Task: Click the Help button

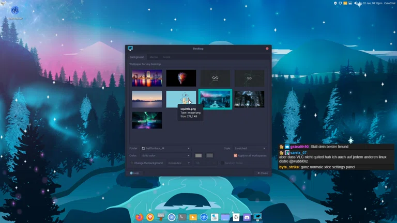Action: (135, 173)
